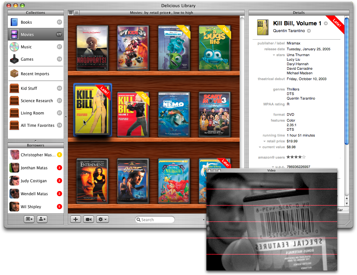Click the shelf view scrollbar top
The height and width of the screenshot is (275, 357).
242,18
